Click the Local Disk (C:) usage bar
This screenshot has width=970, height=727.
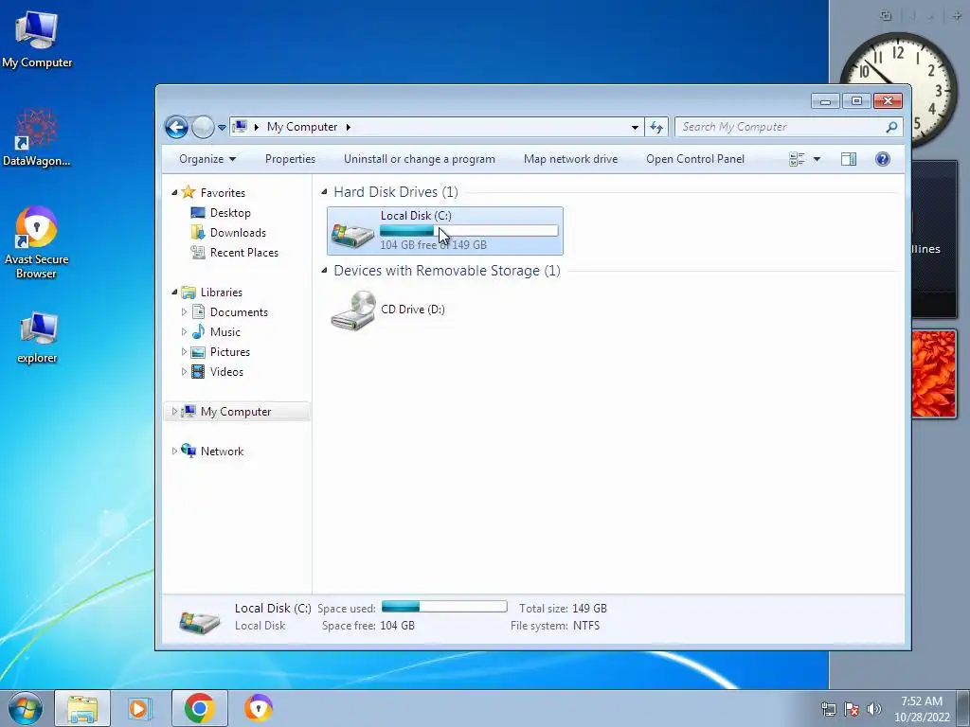click(x=469, y=231)
